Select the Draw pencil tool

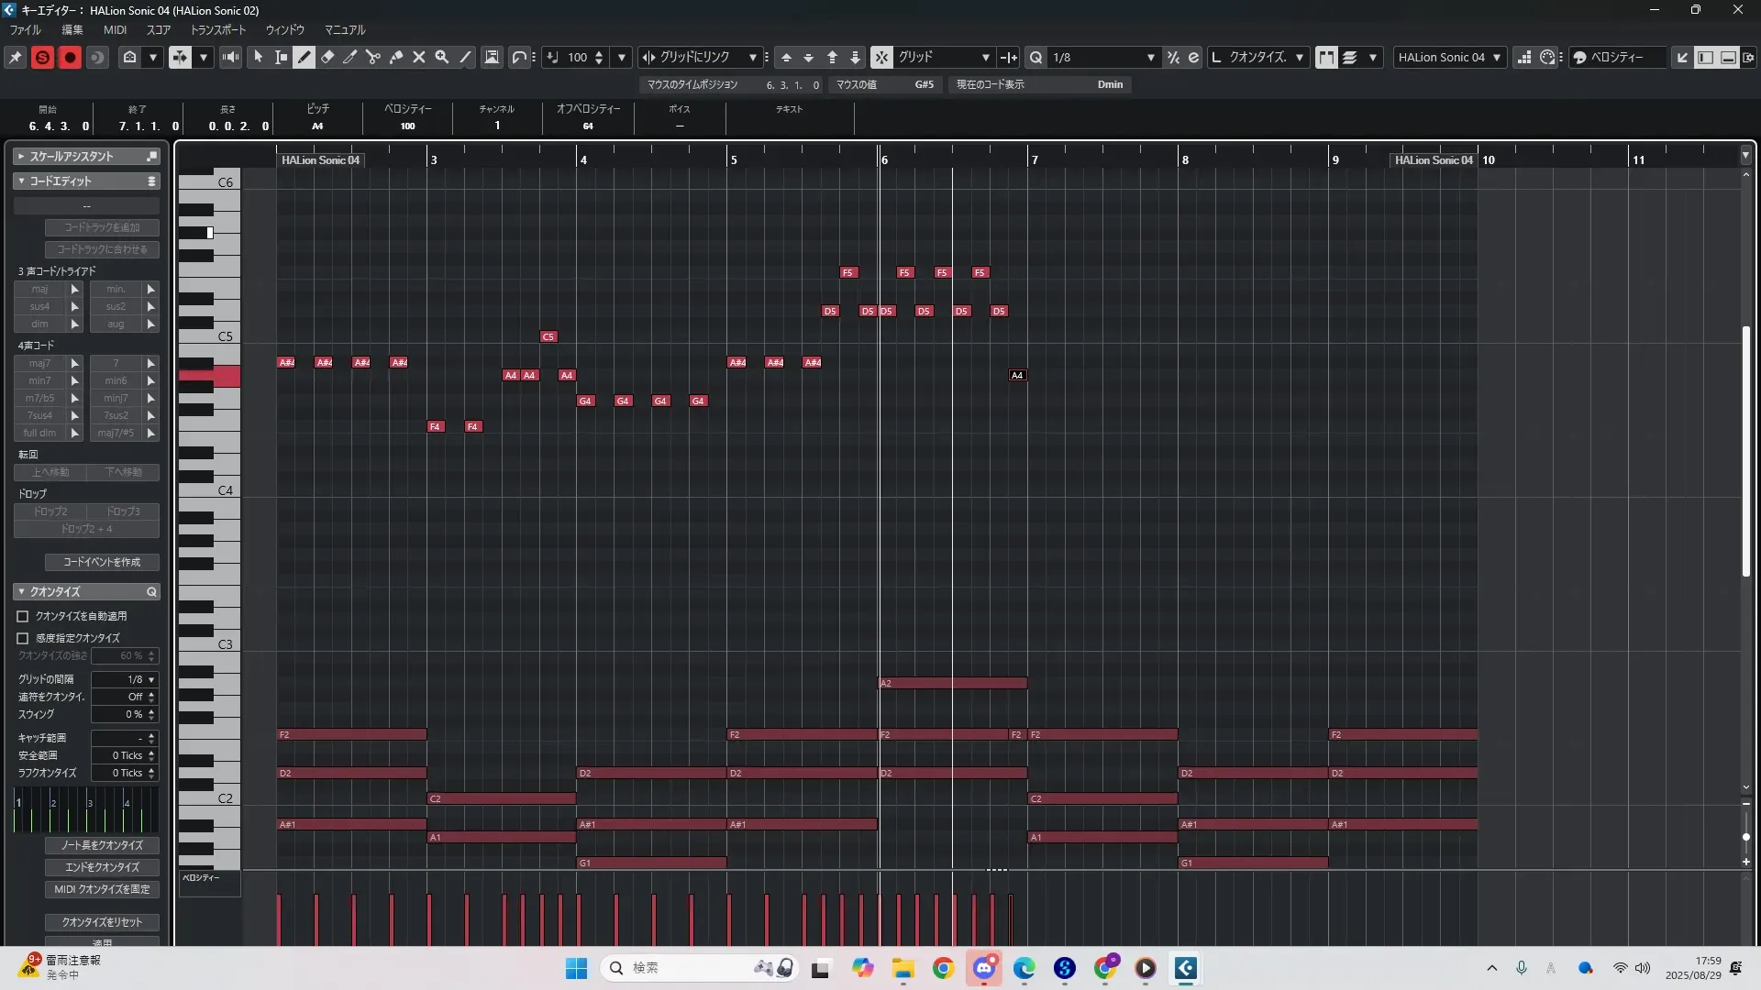pos(305,57)
